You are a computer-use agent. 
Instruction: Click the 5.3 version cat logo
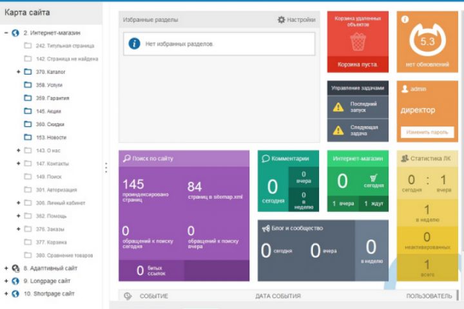click(427, 40)
